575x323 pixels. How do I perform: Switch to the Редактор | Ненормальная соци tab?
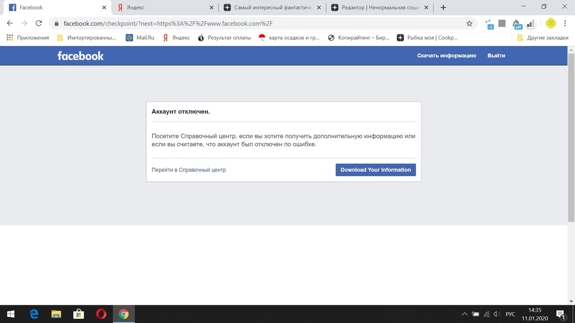tap(380, 7)
